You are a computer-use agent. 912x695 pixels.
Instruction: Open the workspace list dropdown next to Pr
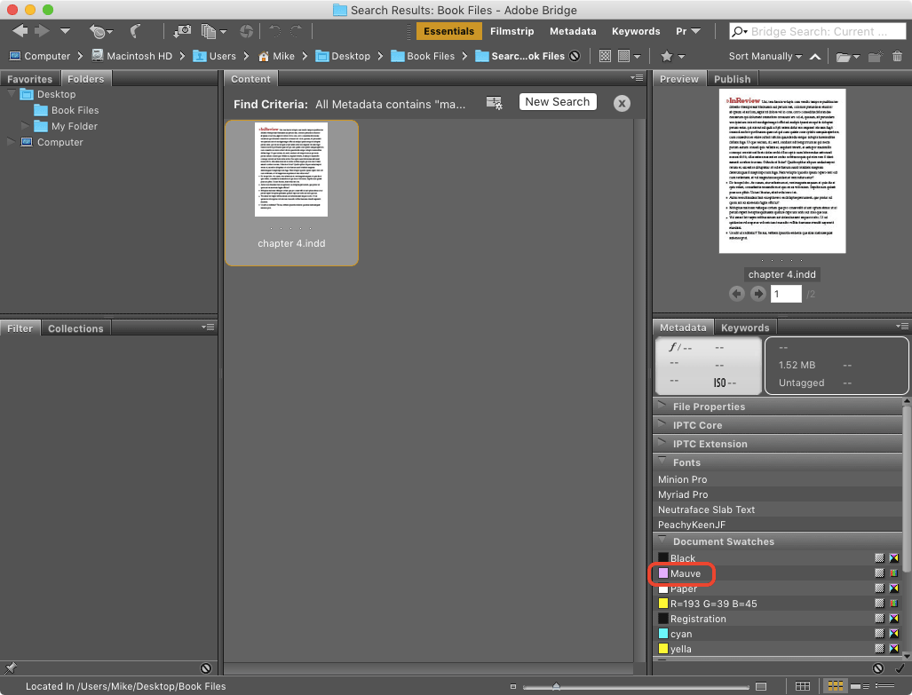pyautogui.click(x=695, y=31)
